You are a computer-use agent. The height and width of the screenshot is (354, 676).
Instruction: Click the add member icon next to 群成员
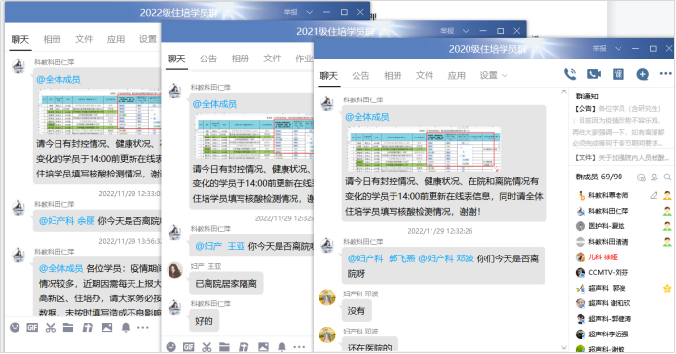click(655, 177)
